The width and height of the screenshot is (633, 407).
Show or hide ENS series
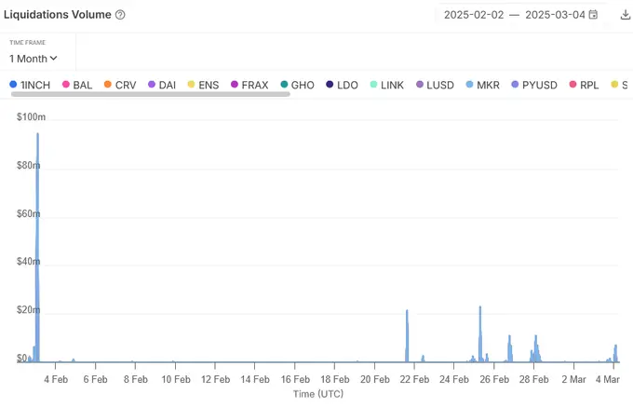(202, 85)
